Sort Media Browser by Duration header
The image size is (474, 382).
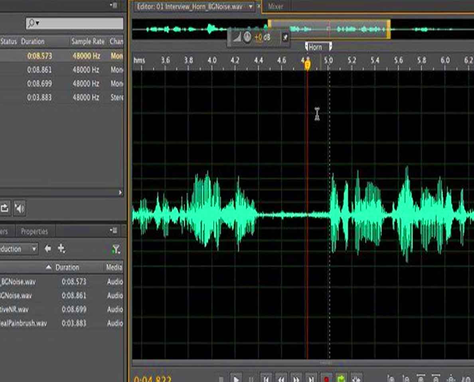[67, 268]
